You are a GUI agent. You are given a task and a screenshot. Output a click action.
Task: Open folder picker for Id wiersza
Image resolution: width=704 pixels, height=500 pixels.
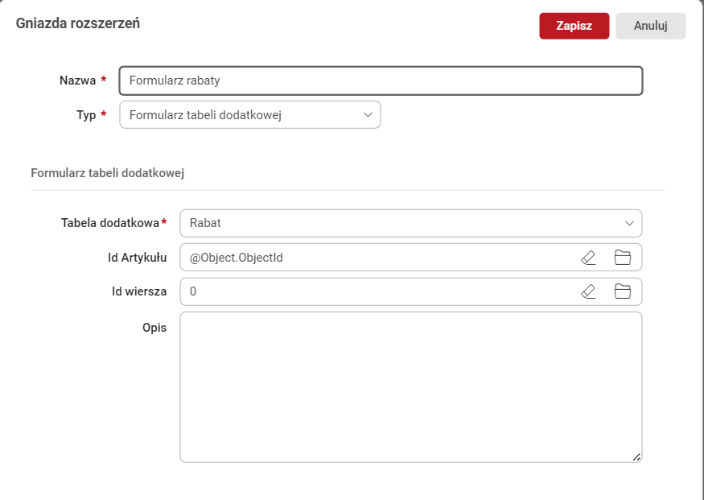(x=622, y=291)
